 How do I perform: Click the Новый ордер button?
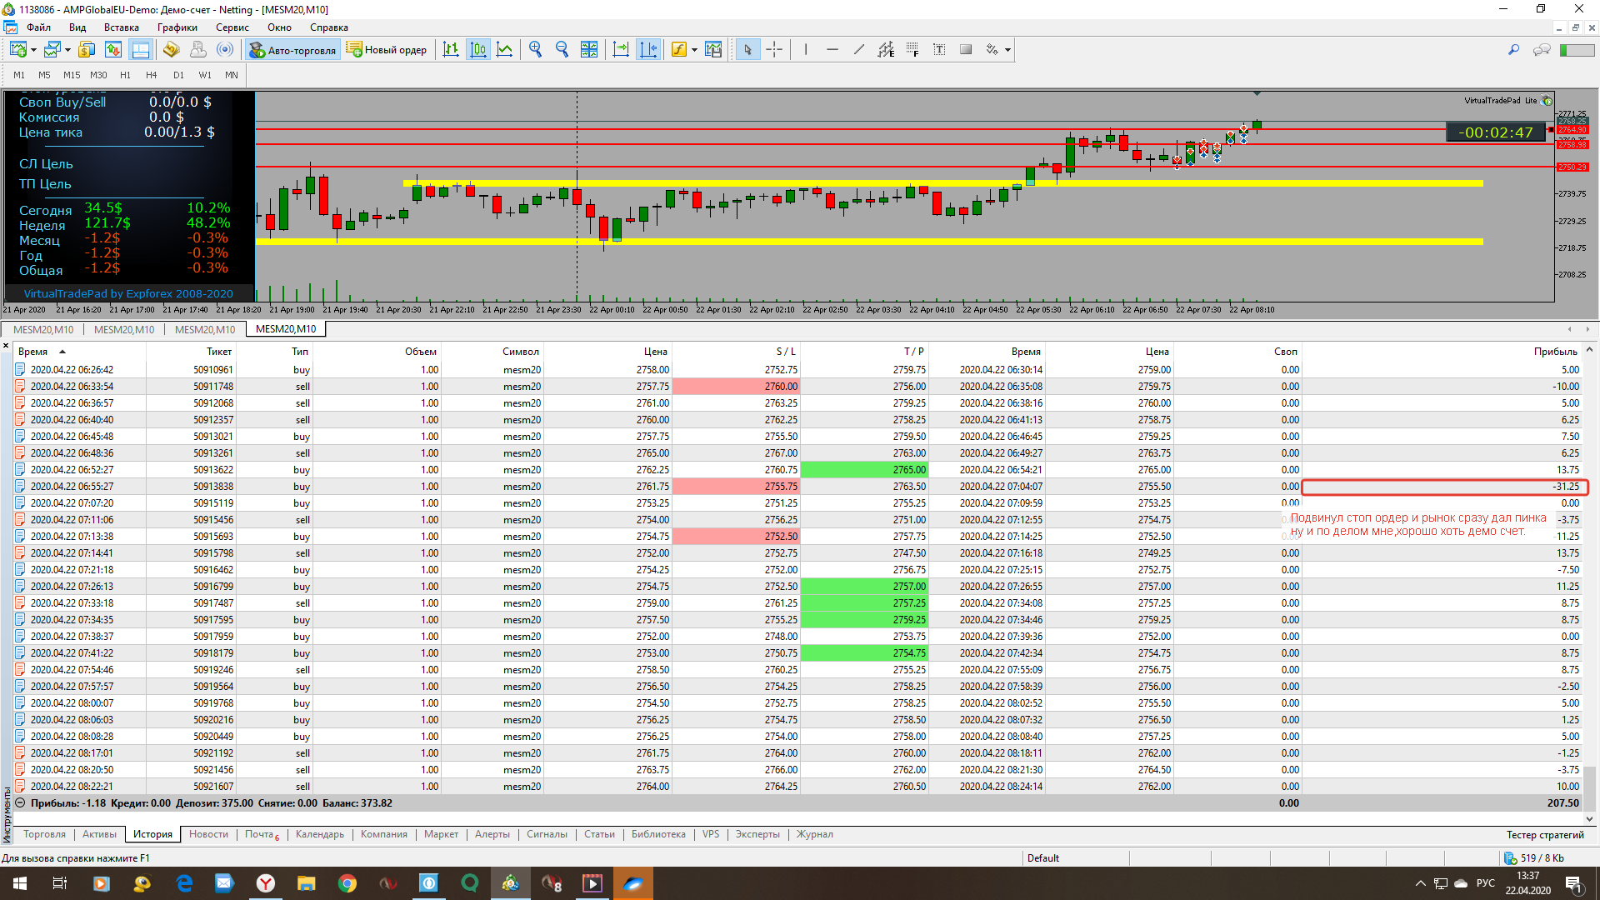pos(387,50)
